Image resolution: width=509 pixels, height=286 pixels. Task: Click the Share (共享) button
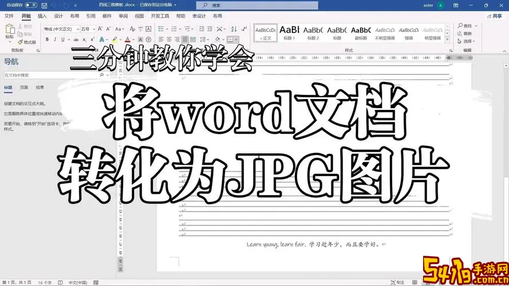(495, 16)
